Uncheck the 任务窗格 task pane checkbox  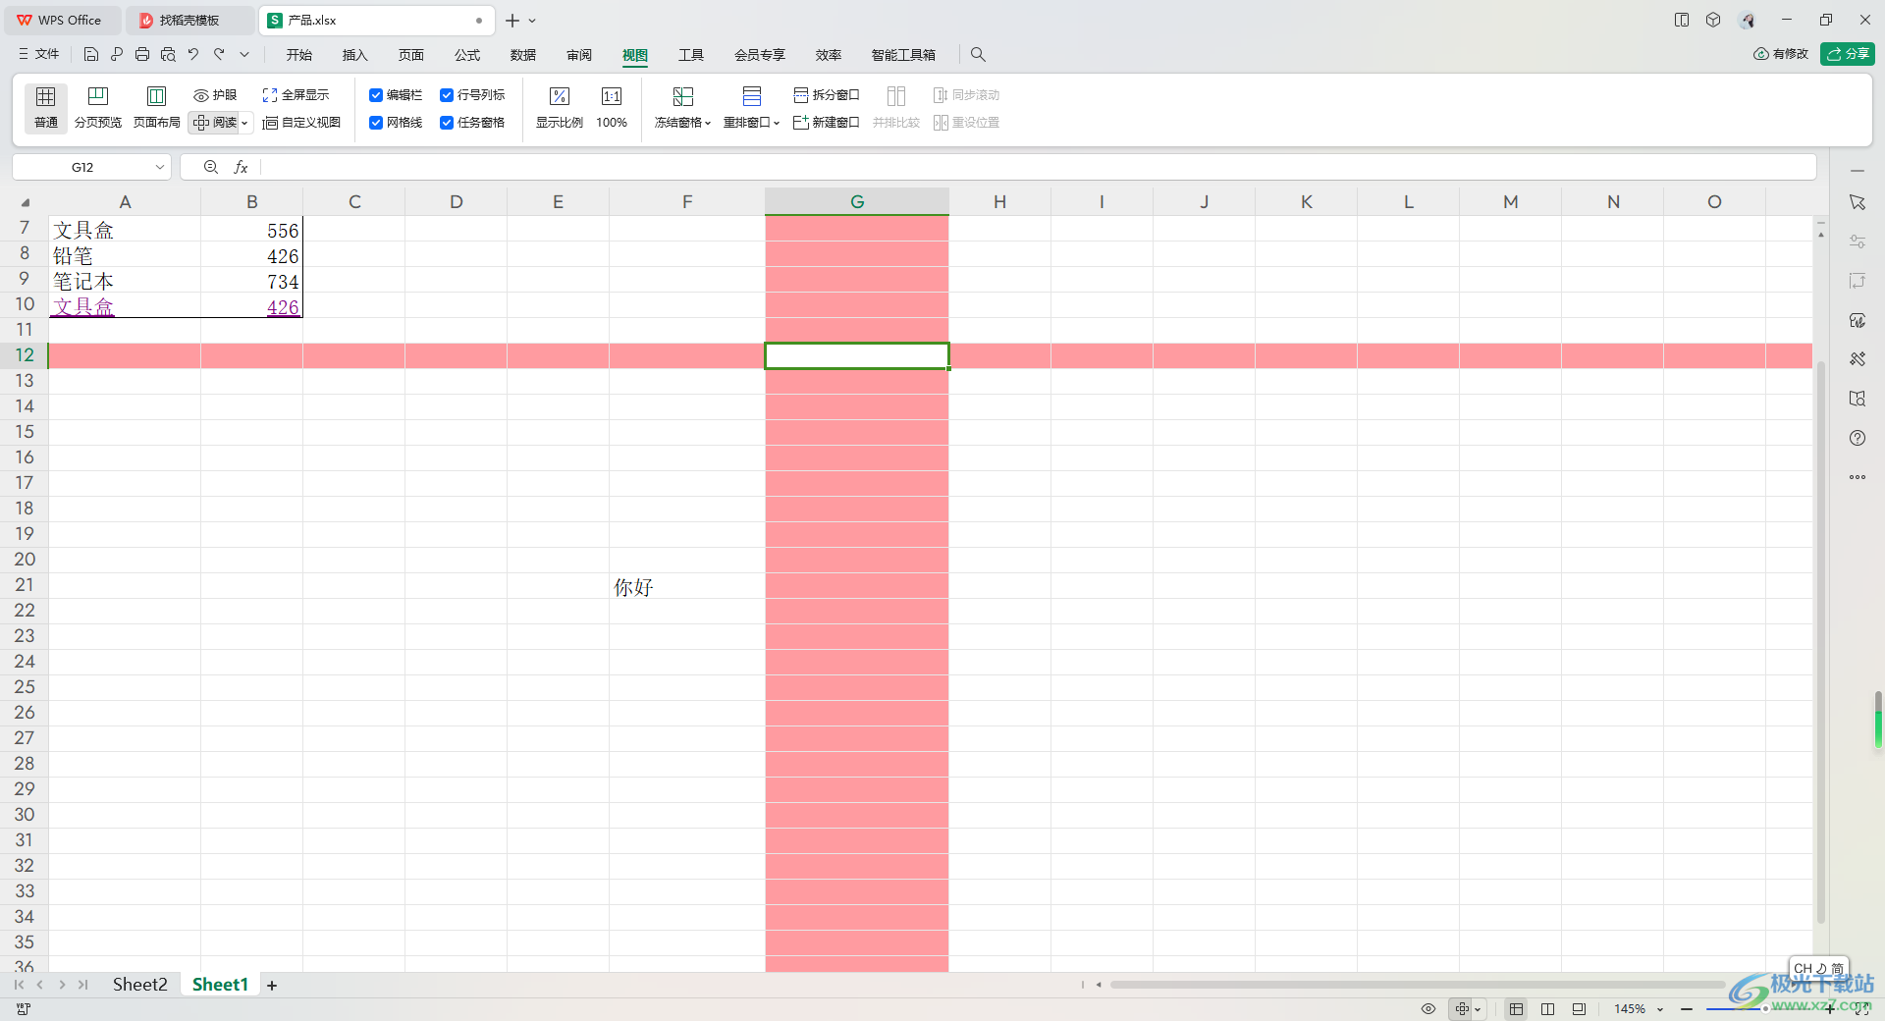point(447,123)
